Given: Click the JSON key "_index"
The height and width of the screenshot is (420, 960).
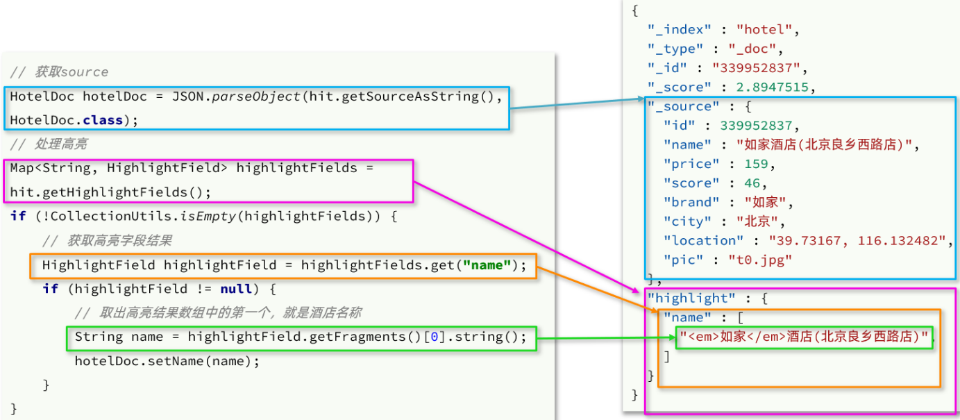Looking at the screenshot, I should (x=680, y=30).
